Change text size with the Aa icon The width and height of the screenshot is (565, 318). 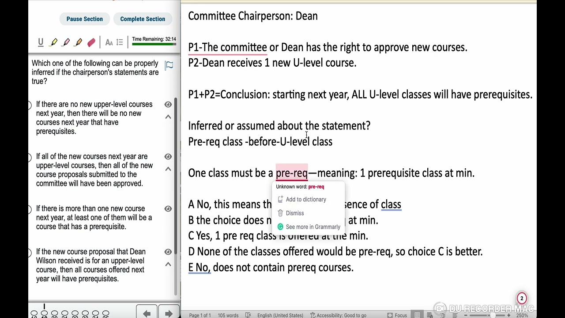(x=109, y=42)
